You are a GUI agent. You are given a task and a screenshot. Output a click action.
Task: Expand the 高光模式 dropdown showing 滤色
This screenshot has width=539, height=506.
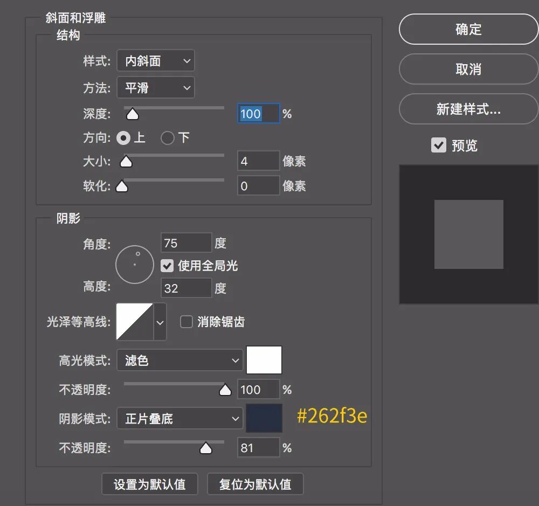[x=179, y=361]
